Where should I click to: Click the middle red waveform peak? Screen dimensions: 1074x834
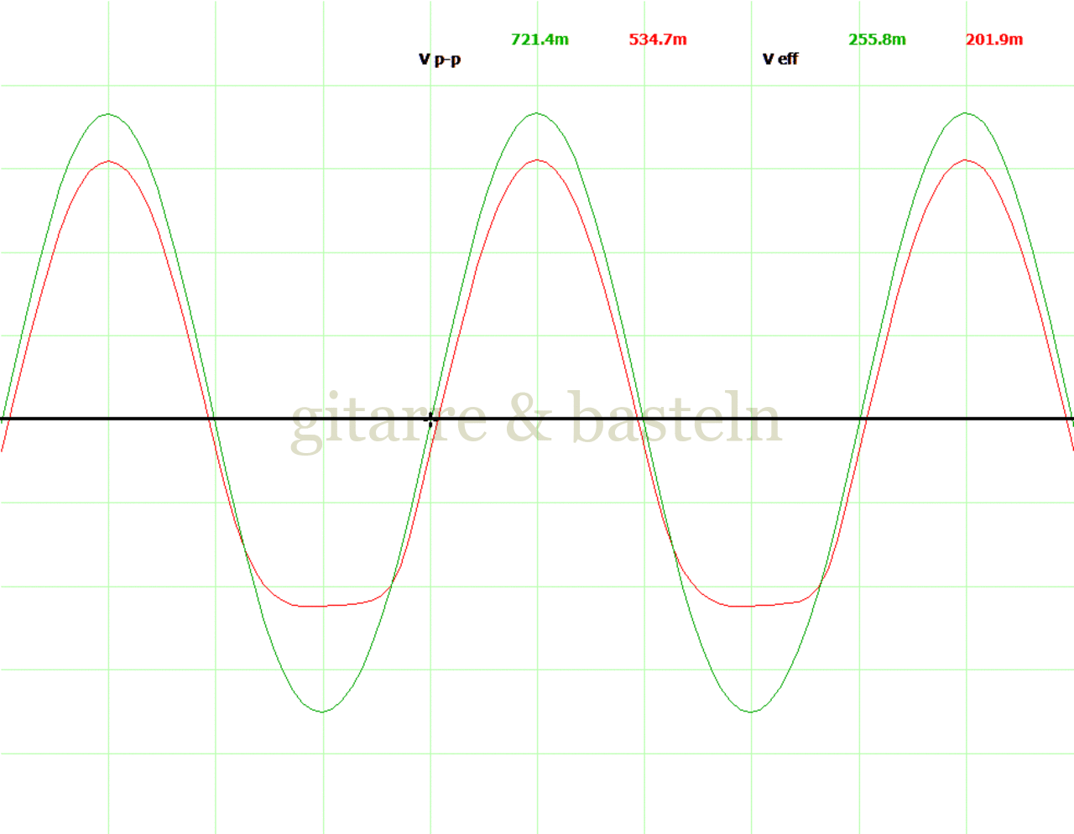(x=537, y=160)
